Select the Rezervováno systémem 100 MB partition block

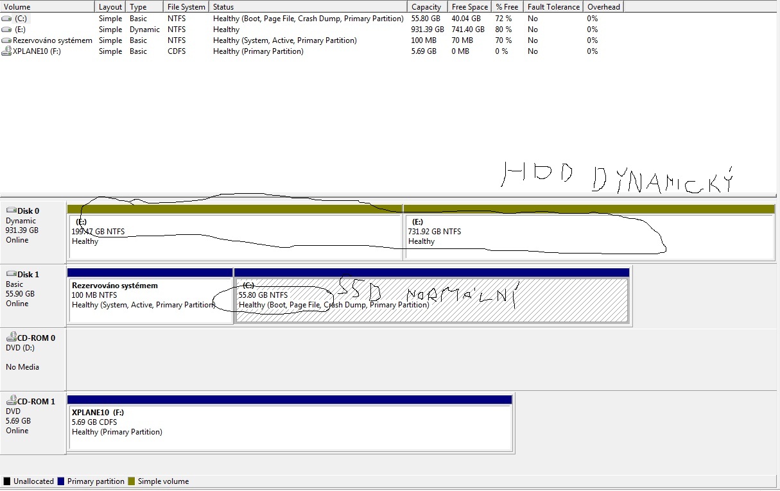point(150,295)
